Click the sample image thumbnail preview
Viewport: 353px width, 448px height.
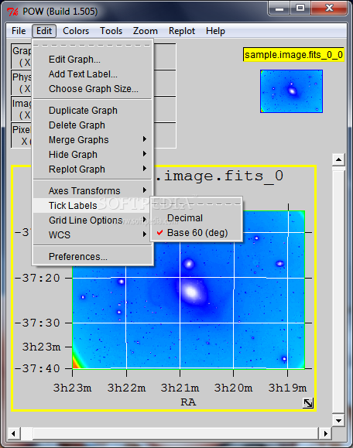[291, 91]
